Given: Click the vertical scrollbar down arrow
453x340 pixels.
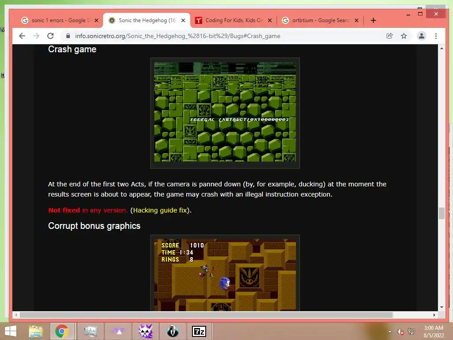Looking at the screenshot, I should click(x=441, y=307).
